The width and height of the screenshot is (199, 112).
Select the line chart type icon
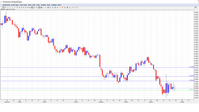pos(8,8)
